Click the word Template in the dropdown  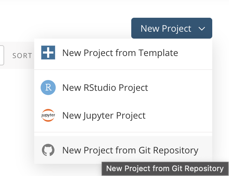pyautogui.click(x=158, y=53)
